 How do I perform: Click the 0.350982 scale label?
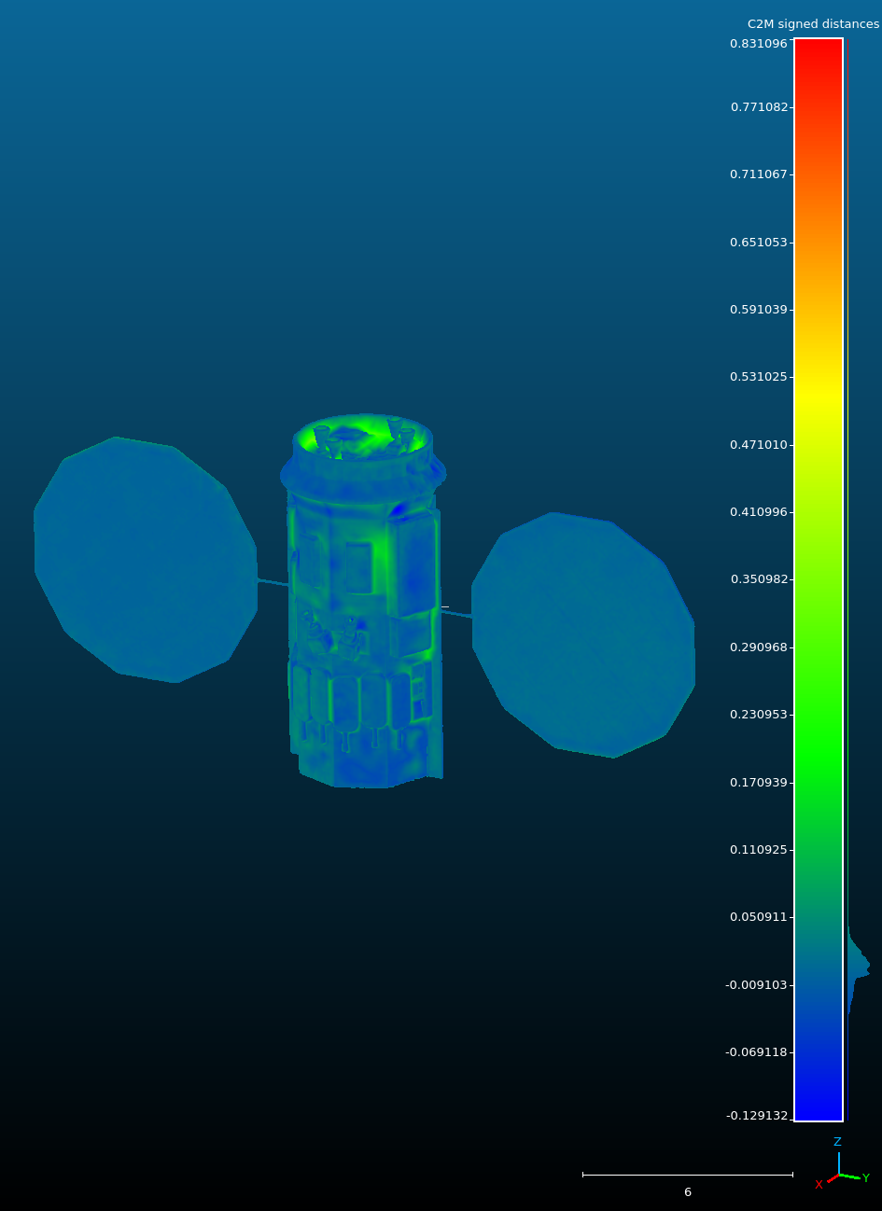[x=759, y=579]
